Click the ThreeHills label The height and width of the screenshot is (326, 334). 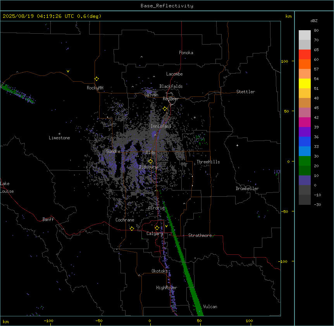[208, 162]
